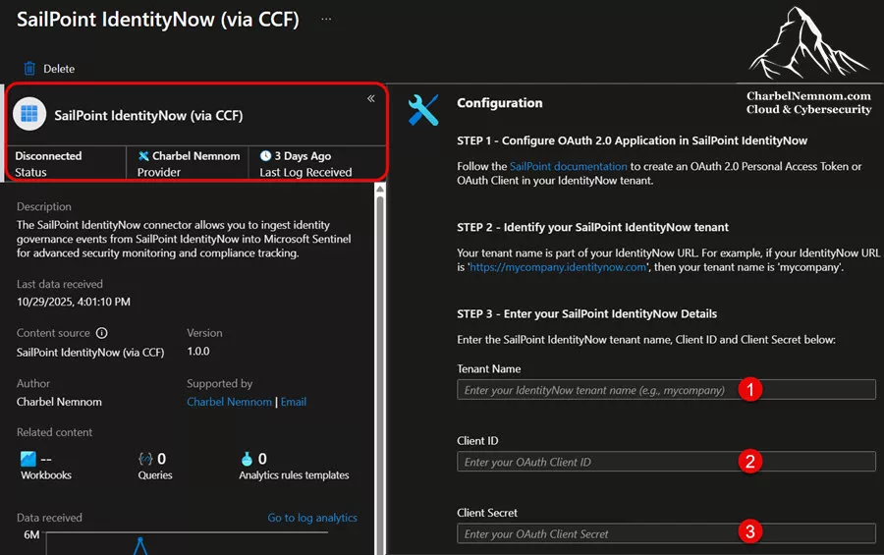884x555 pixels.
Task: Focus the Tenant Name input field
Action: pyautogui.click(x=666, y=390)
